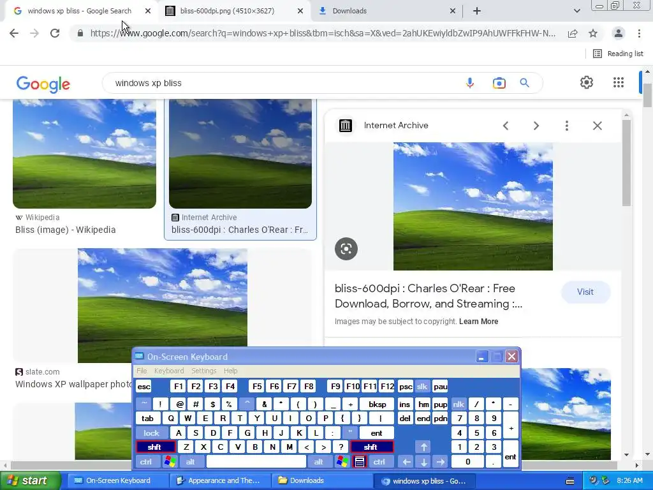653x490 pixels.
Task: Toggle the slk scroll lock key
Action: (422, 386)
